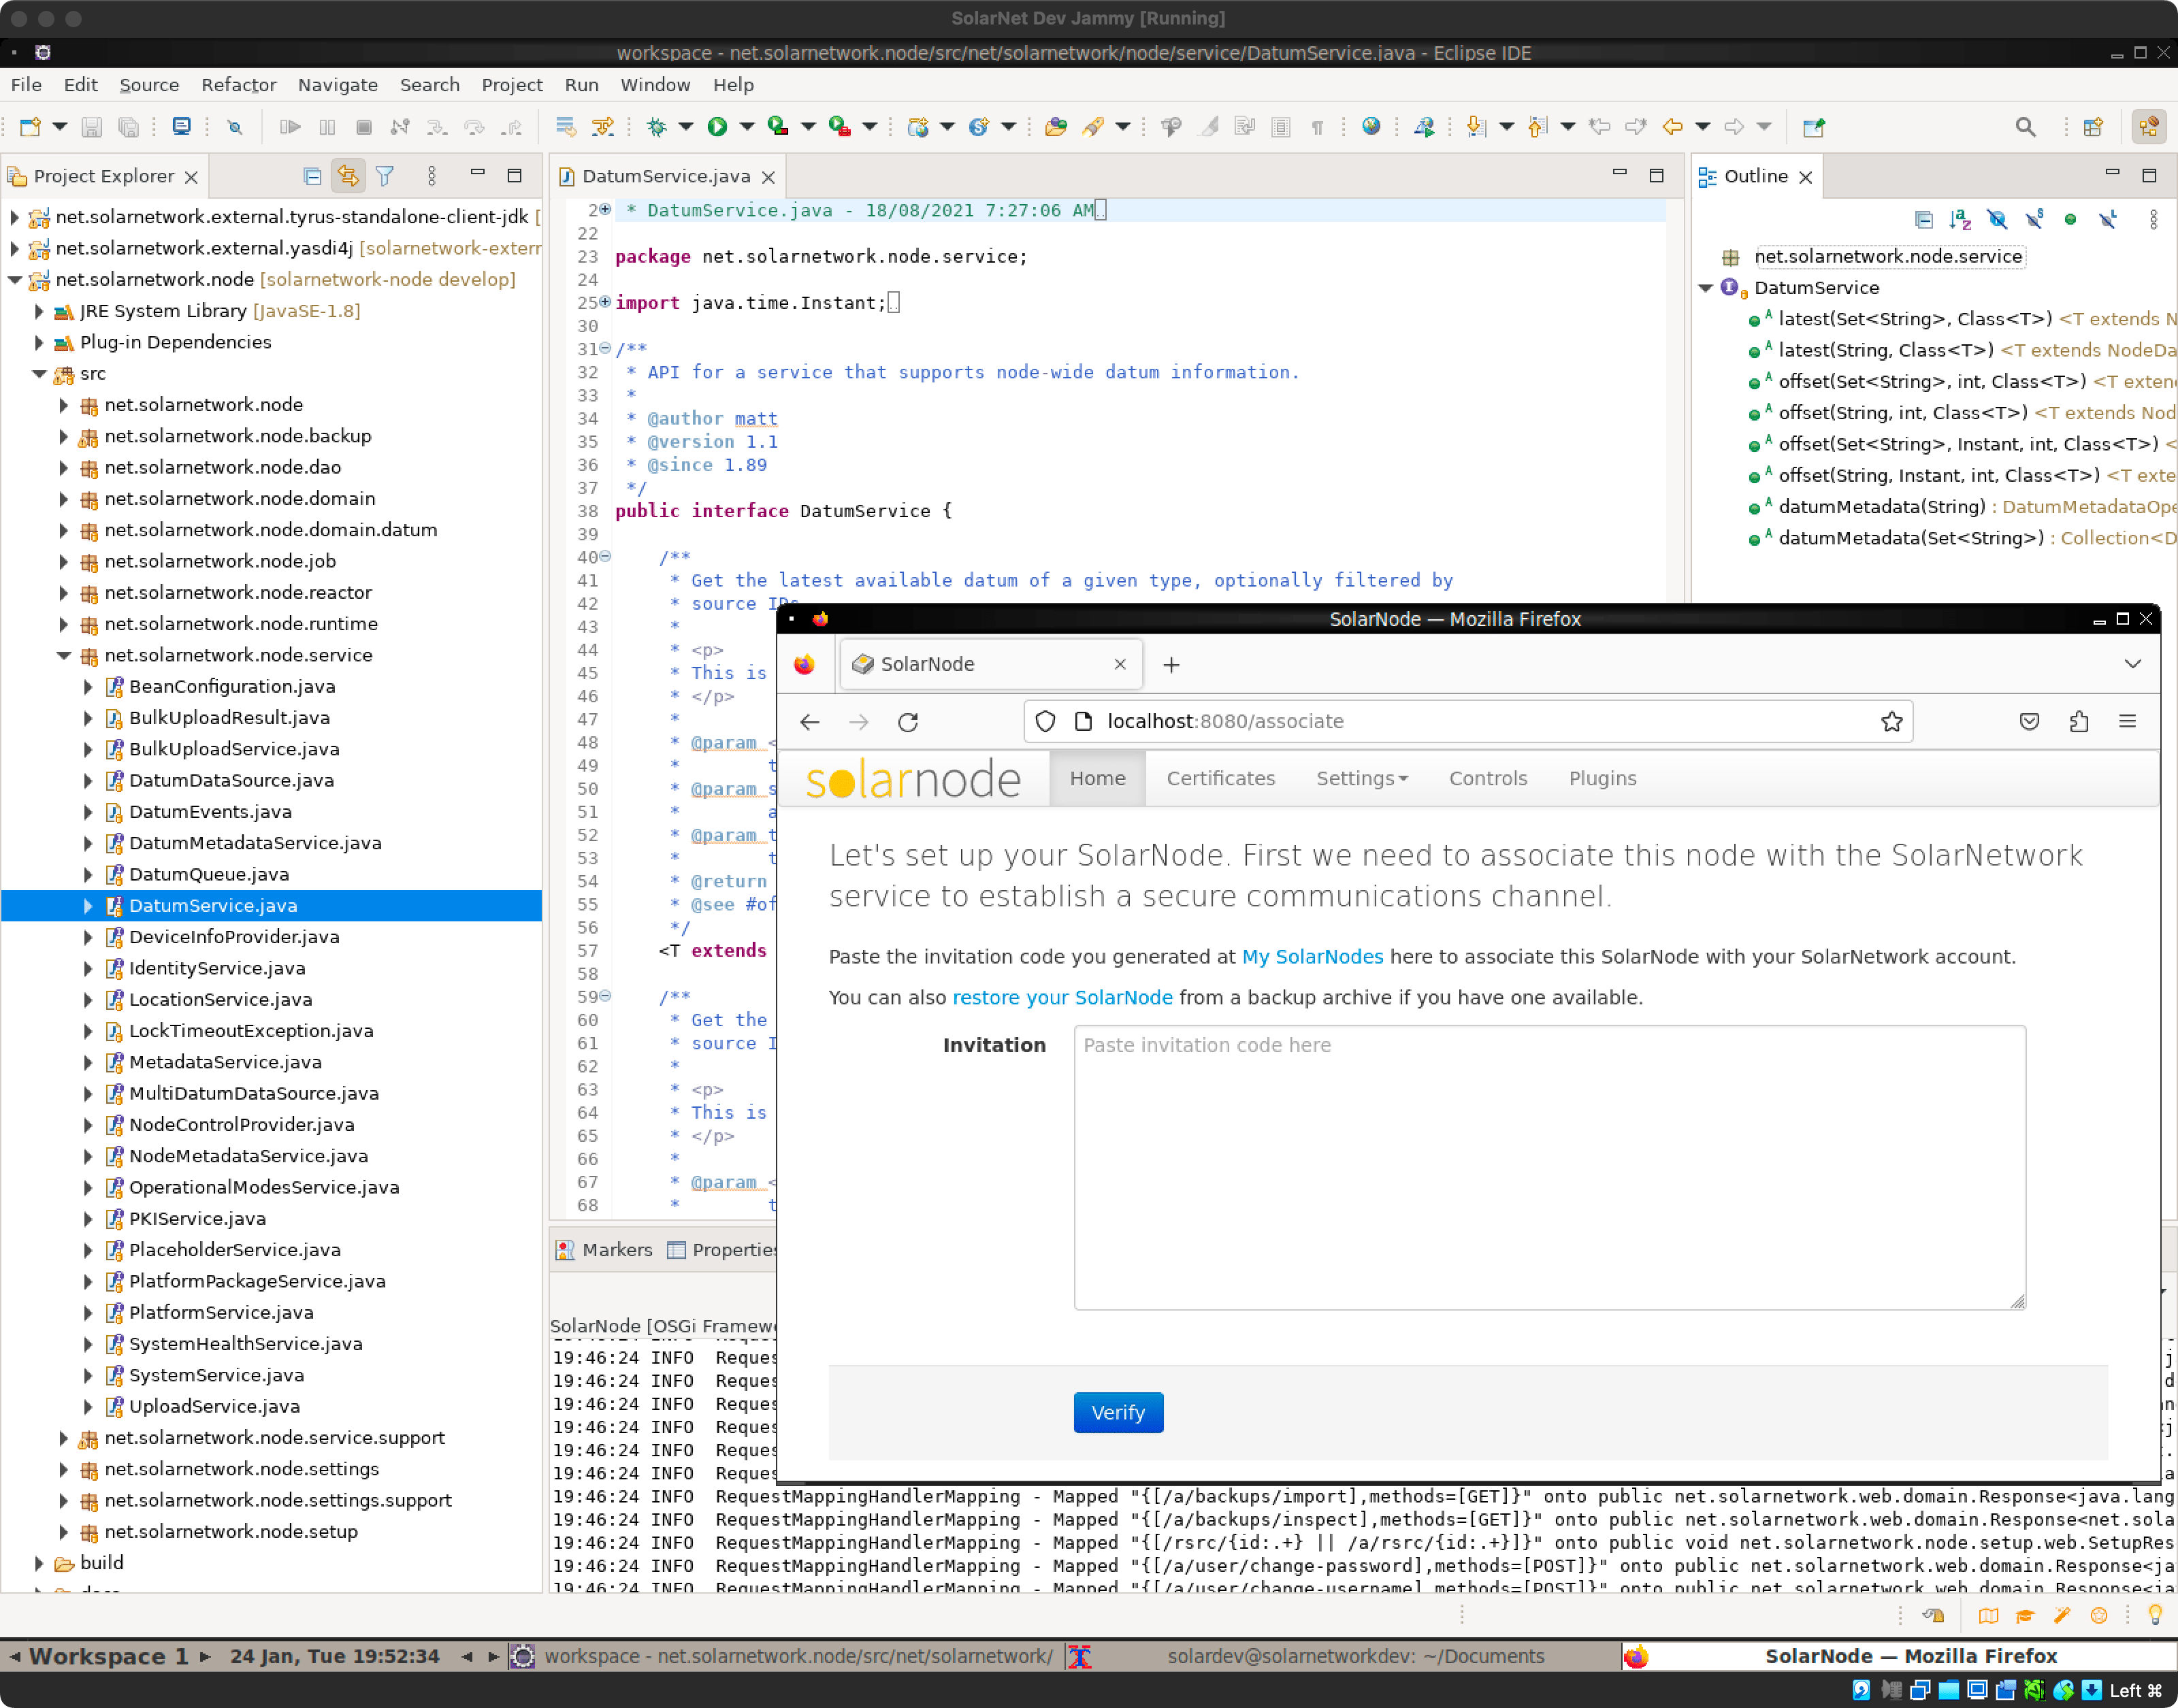Toggle Hide Fields in Outline toolbar

point(1997,219)
